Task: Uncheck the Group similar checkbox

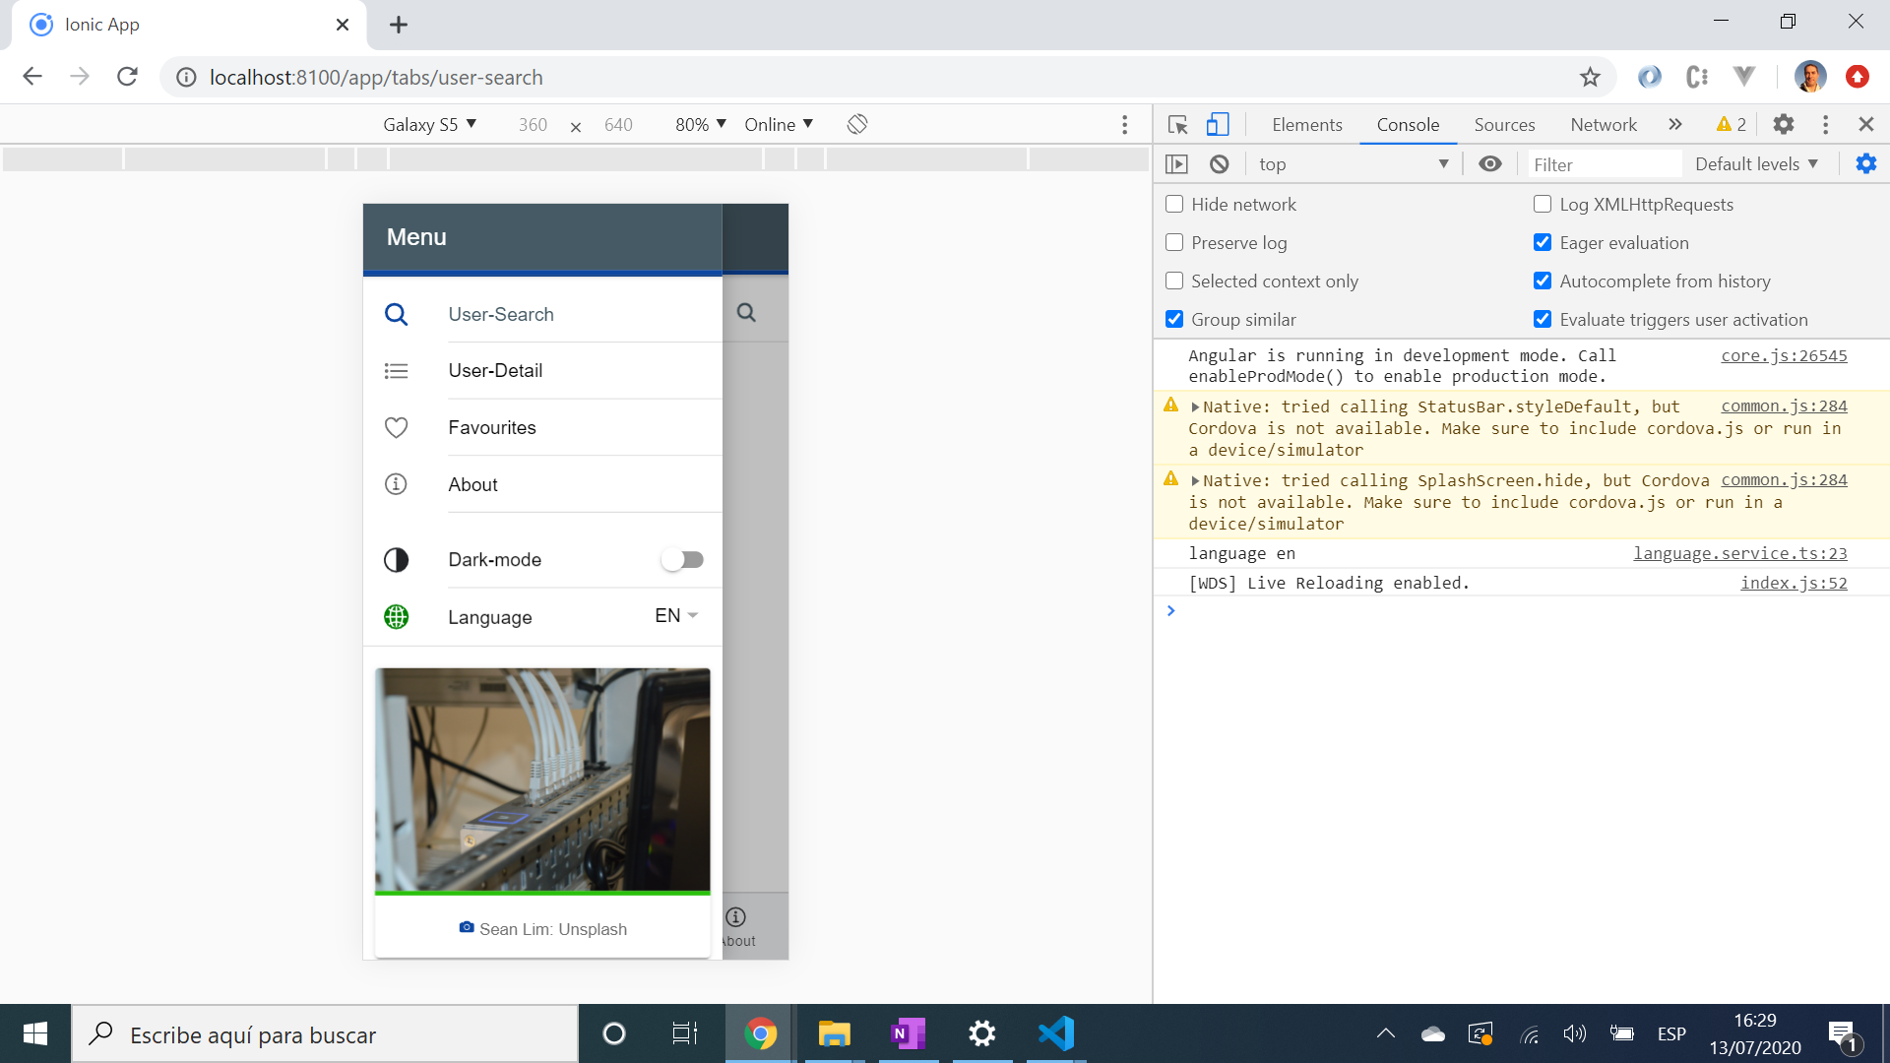Action: tap(1174, 320)
